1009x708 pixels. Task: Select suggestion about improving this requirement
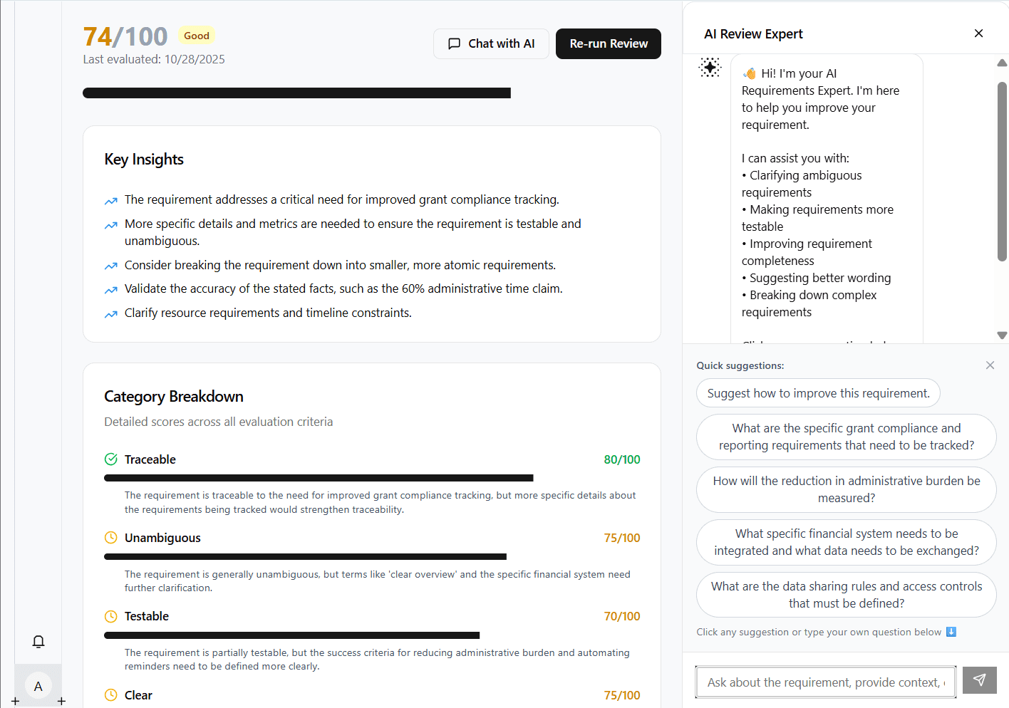[818, 392]
